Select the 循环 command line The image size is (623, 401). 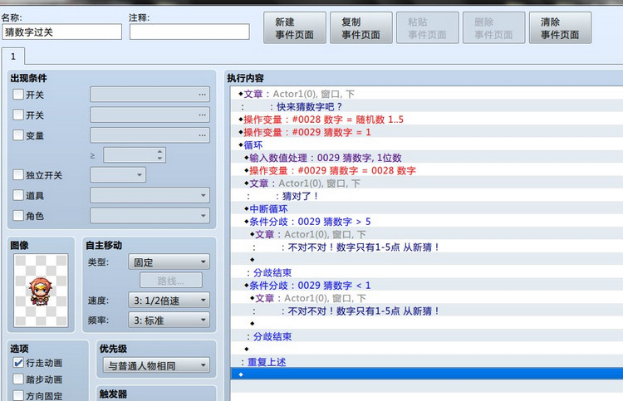click(x=427, y=145)
